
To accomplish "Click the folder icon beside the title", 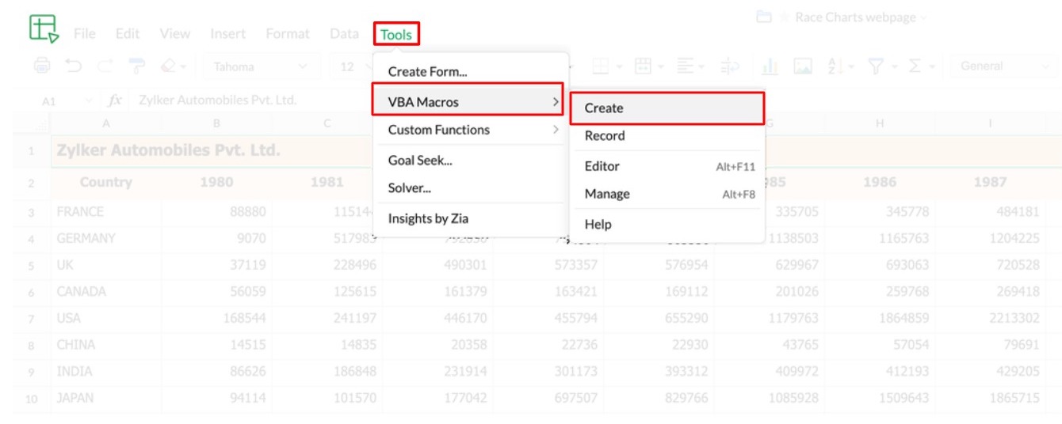I will pyautogui.click(x=764, y=17).
